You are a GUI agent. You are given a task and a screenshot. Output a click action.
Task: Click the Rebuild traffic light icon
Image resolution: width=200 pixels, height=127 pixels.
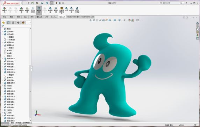(57, 3)
